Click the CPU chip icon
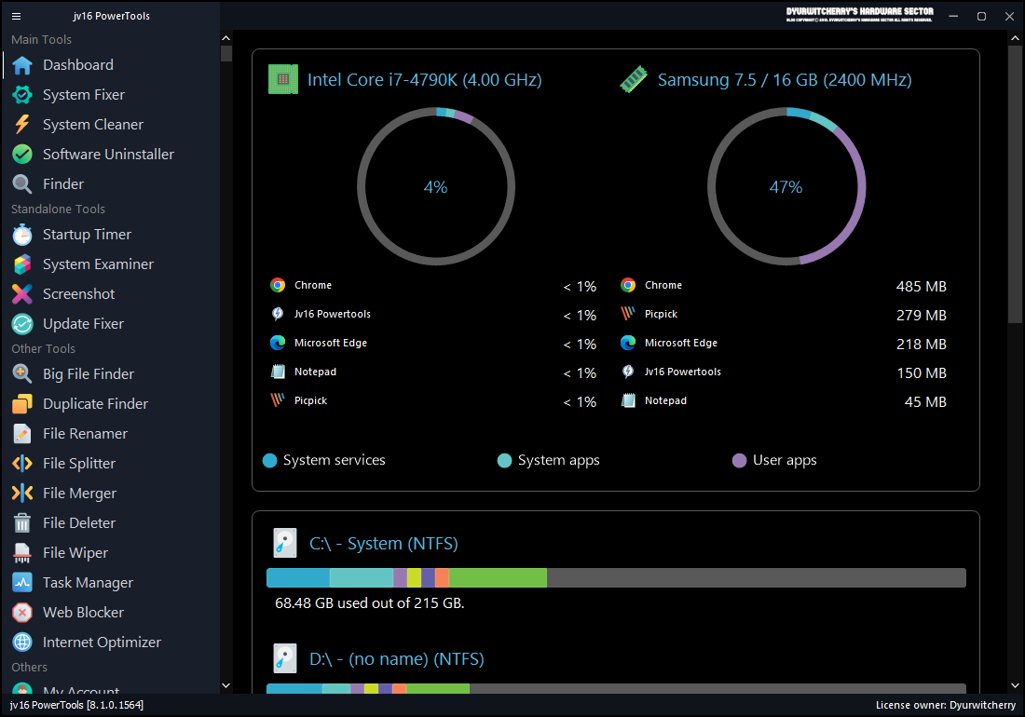This screenshot has width=1025, height=717. click(x=283, y=80)
